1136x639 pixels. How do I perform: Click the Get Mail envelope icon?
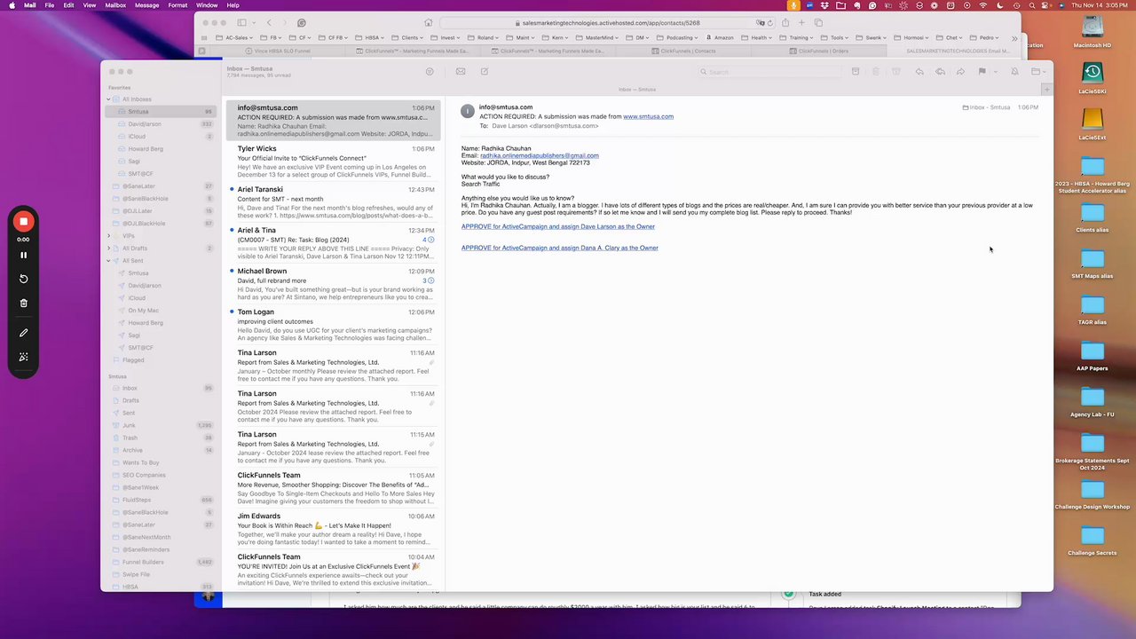click(461, 71)
